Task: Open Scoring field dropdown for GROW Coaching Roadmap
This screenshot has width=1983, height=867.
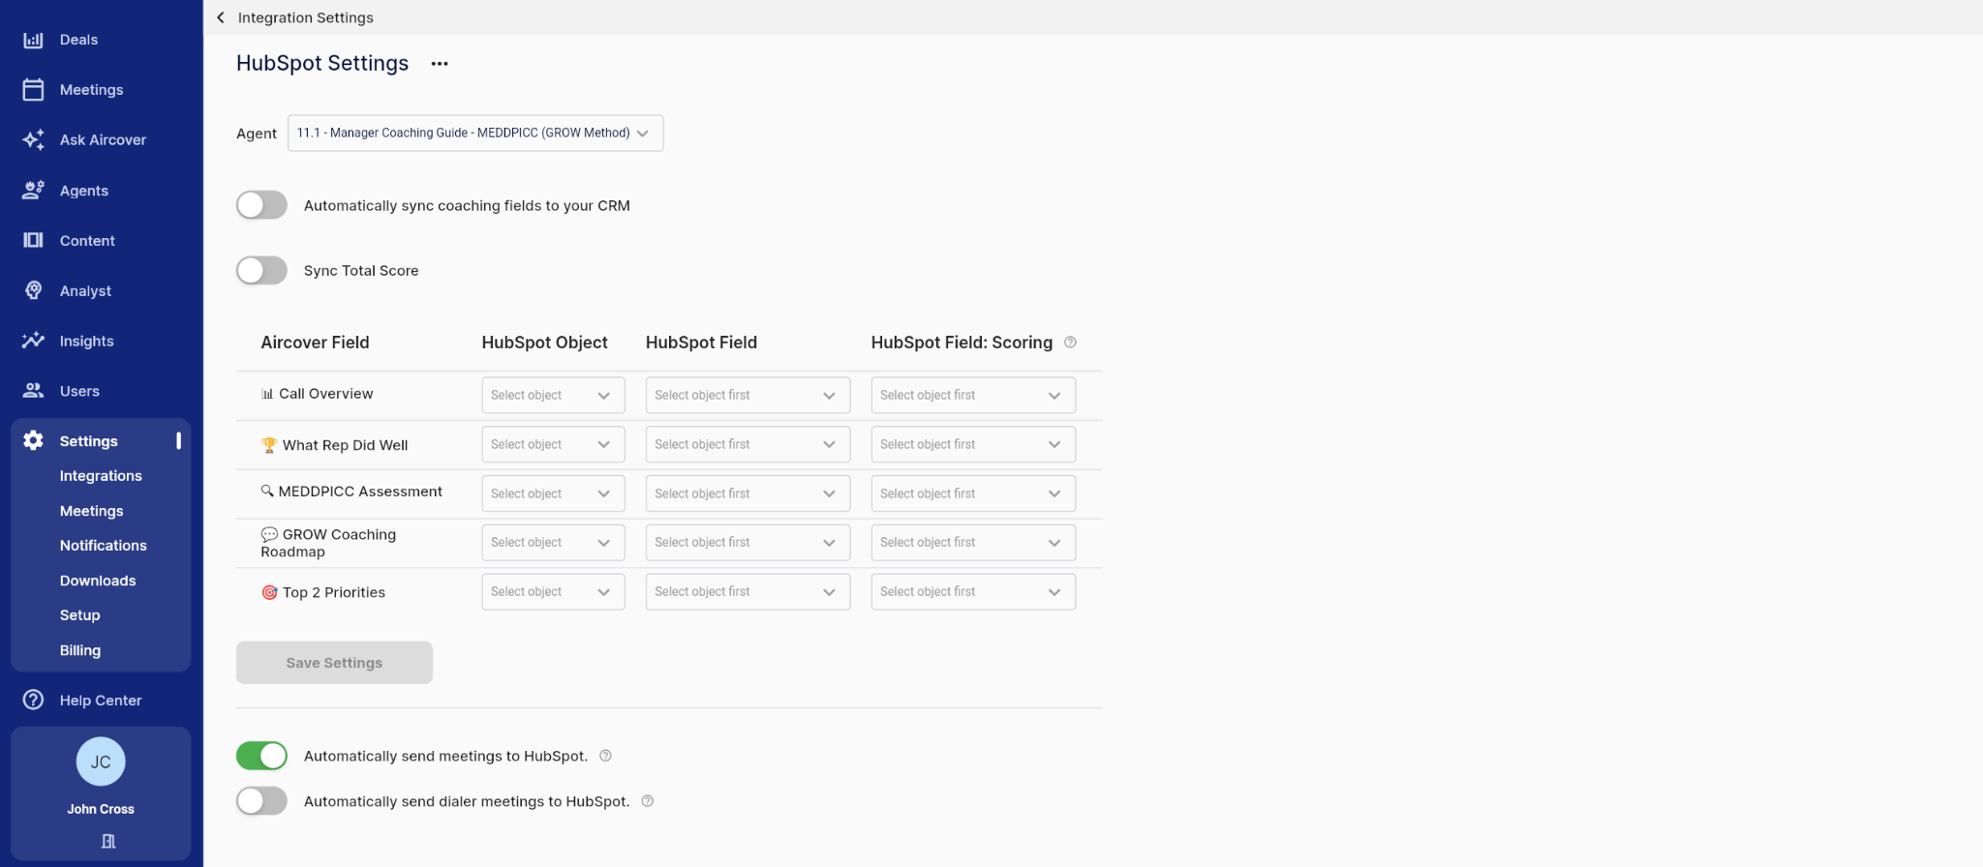Action: (973, 542)
